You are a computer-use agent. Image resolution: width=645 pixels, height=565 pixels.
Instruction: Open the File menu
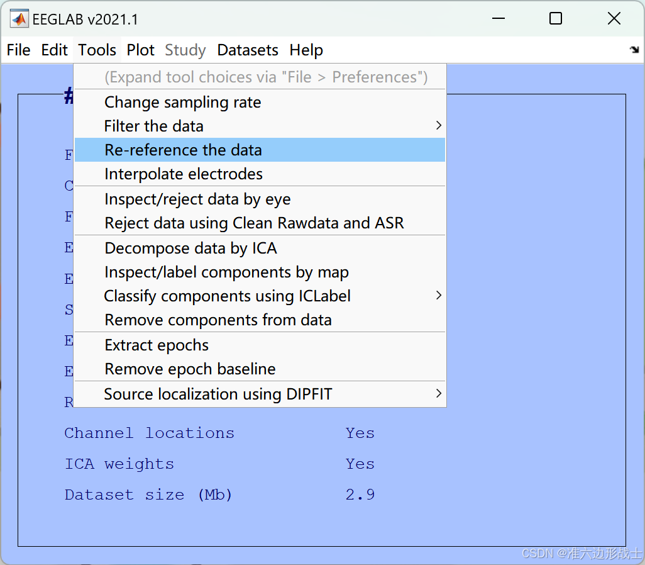click(18, 50)
